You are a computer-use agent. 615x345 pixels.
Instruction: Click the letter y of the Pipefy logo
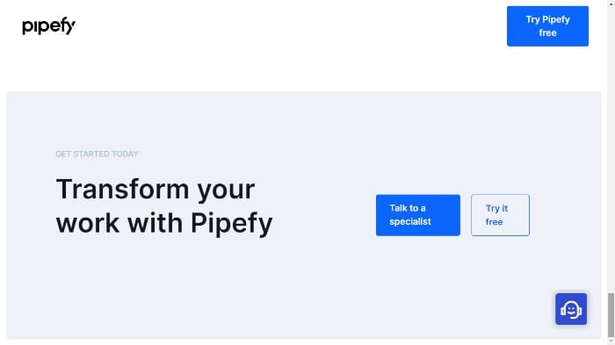[70, 26]
